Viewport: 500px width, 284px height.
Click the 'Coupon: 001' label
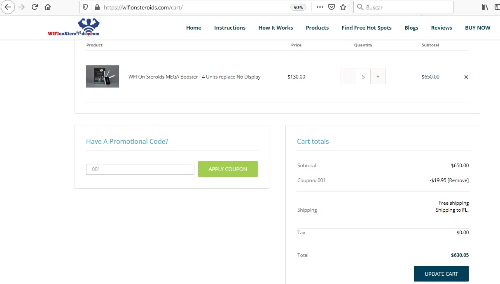coord(311,180)
